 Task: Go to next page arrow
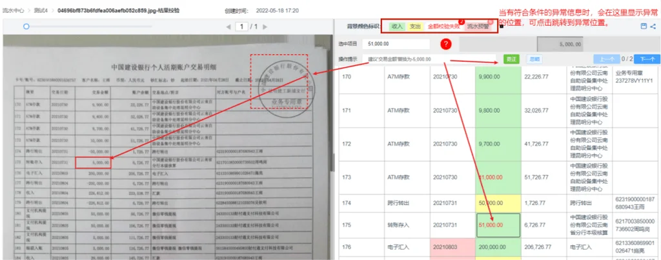(265, 26)
